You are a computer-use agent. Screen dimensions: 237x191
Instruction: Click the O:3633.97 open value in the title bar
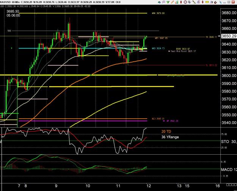74,2
